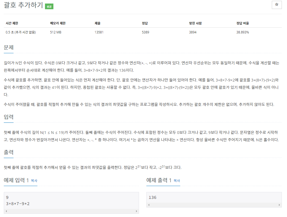Click sample input expression 3+8*7-9*2

(18, 204)
